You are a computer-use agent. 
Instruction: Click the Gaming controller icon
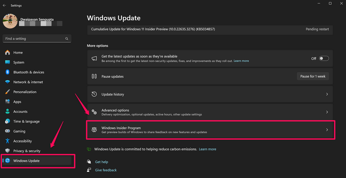(8, 131)
